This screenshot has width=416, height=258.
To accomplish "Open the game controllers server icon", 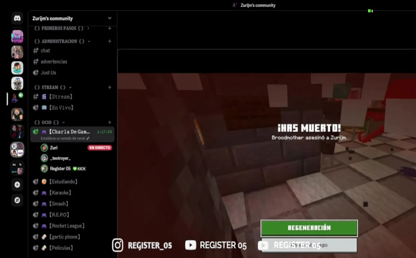I will coord(17,150).
